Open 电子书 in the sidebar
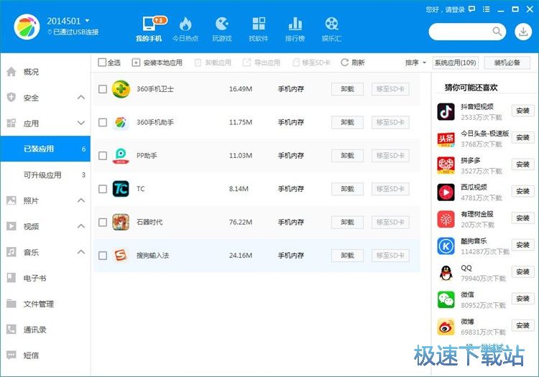This screenshot has height=377, width=539. (x=45, y=278)
